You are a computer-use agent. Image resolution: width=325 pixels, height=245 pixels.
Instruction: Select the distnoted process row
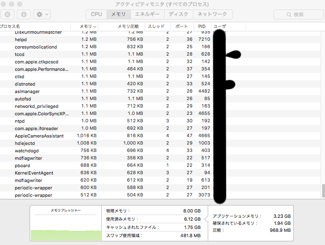click(x=160, y=84)
